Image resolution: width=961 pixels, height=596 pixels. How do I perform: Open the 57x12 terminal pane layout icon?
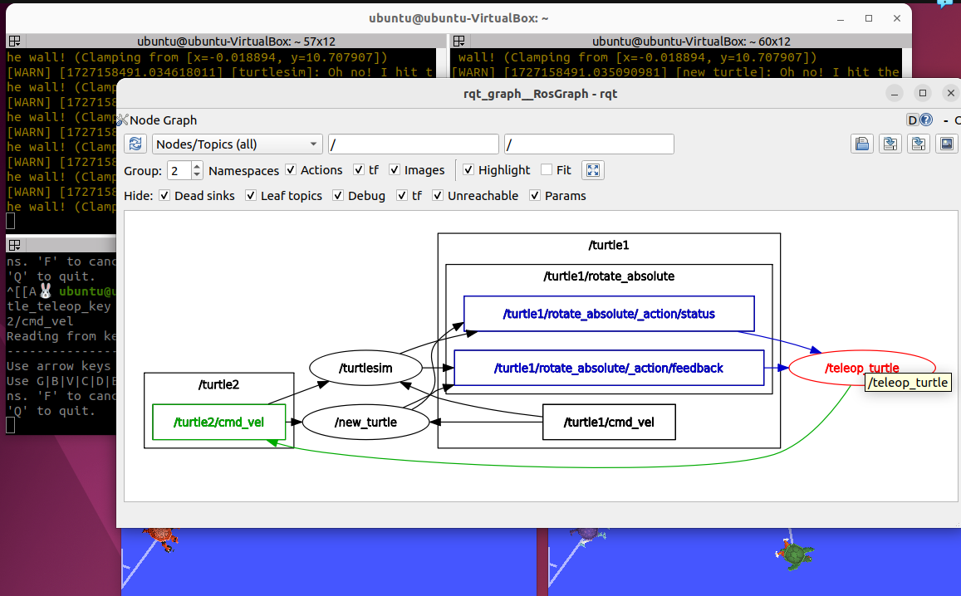coord(14,41)
